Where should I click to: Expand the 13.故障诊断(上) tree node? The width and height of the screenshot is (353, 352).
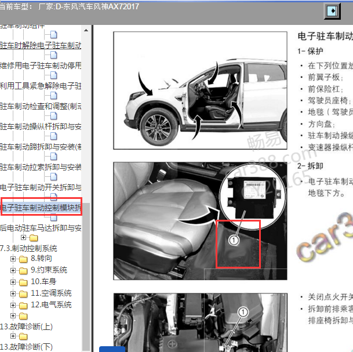(13, 315)
